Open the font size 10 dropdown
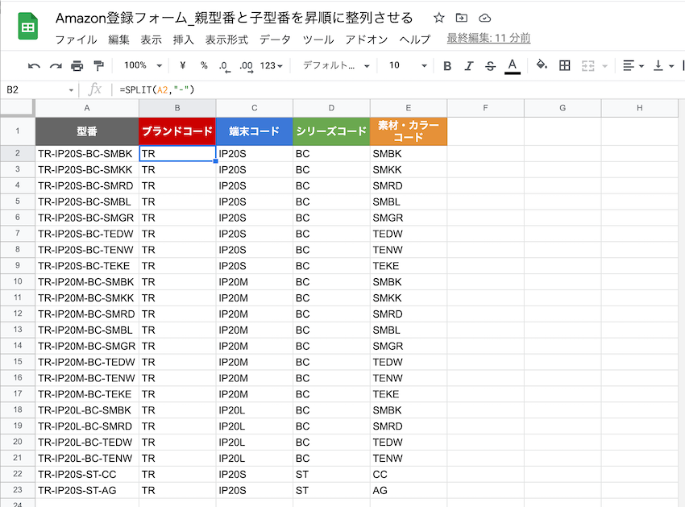Image resolution: width=685 pixels, height=507 pixels. pyautogui.click(x=407, y=66)
